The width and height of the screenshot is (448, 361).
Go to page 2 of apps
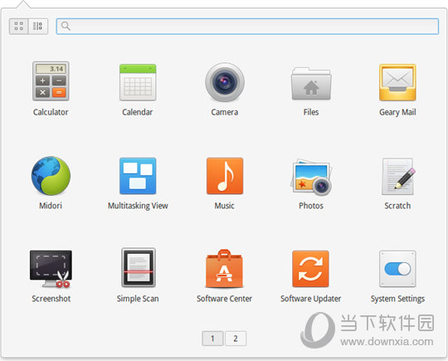click(x=236, y=339)
